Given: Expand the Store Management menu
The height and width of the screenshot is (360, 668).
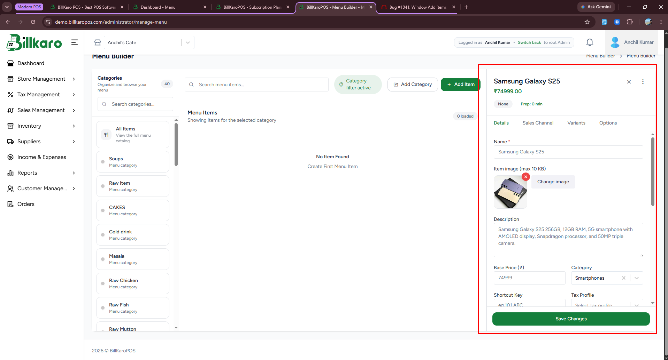Looking at the screenshot, I should pyautogui.click(x=42, y=79).
